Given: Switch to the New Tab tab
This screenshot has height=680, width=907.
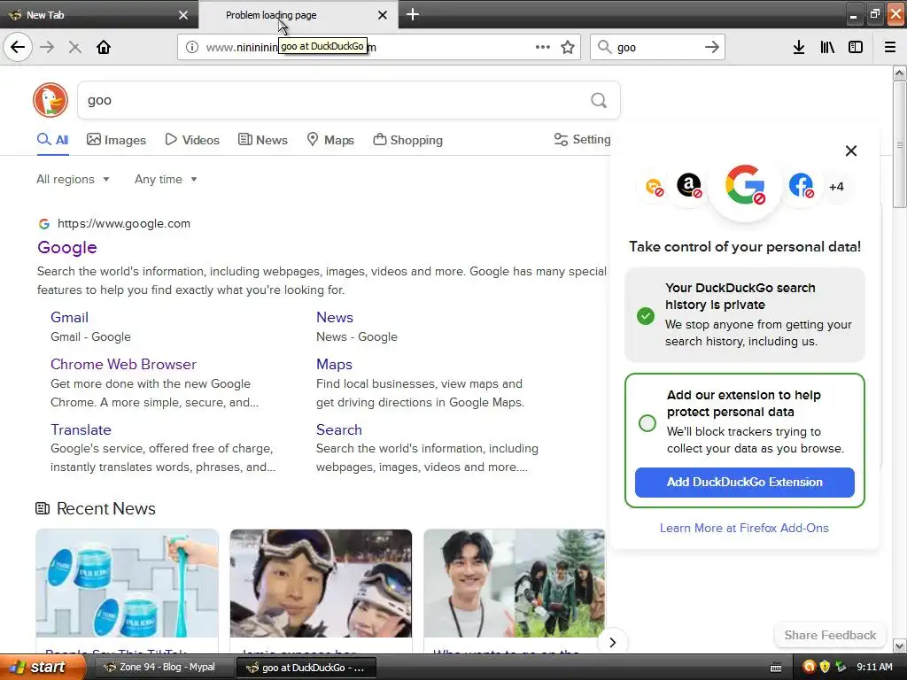Looking at the screenshot, I should 99,14.
